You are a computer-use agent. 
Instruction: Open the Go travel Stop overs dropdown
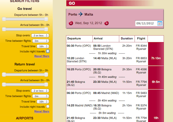[40, 36]
